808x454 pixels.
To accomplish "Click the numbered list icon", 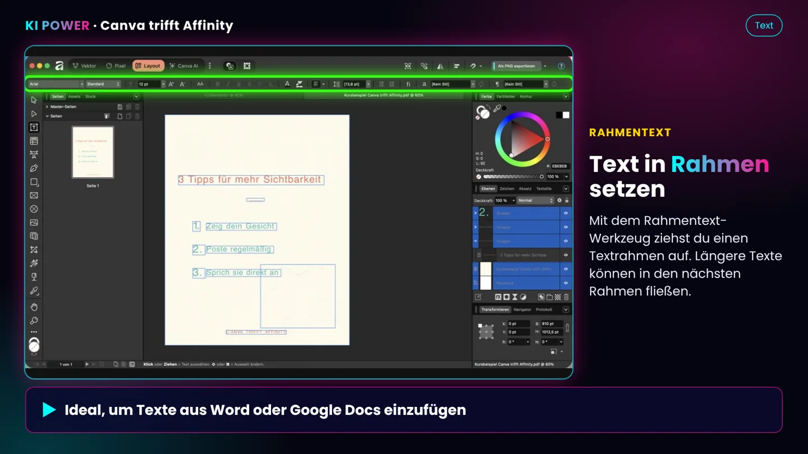I will 392,84.
